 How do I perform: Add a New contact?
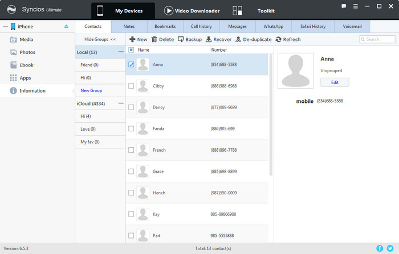click(x=138, y=39)
